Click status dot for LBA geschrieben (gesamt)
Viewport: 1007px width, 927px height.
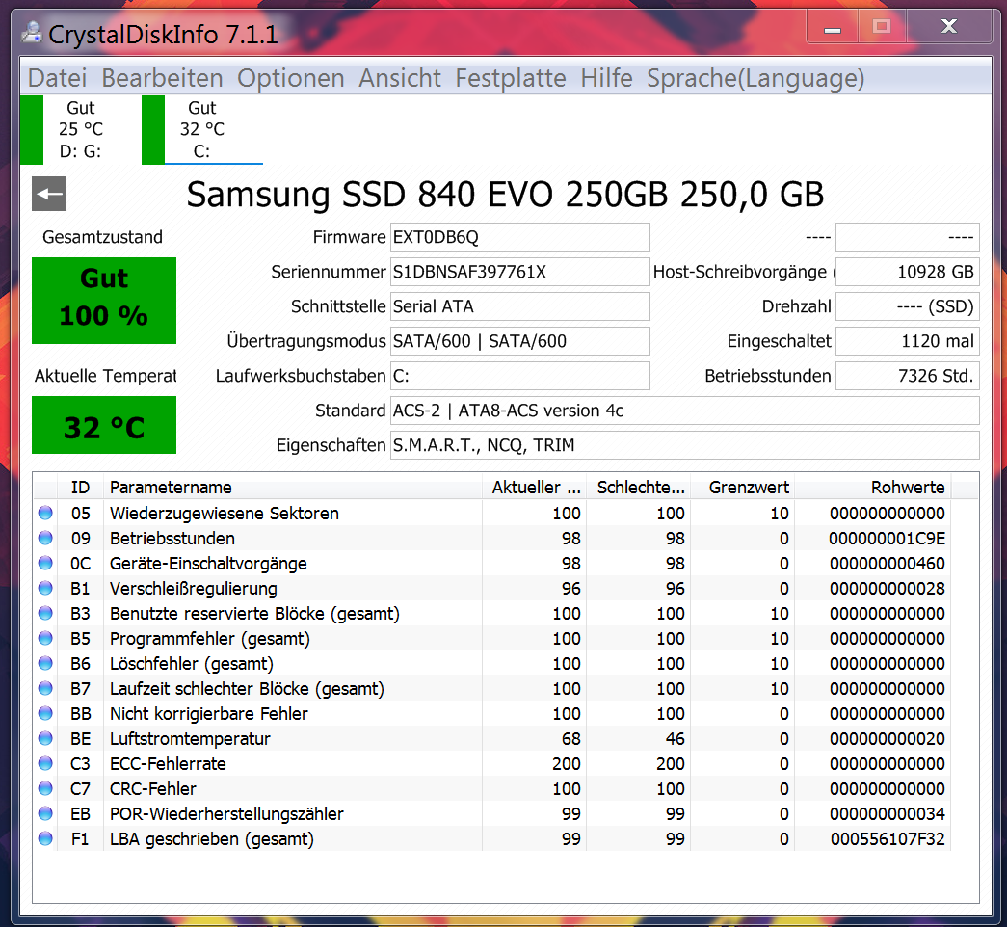[x=45, y=838]
